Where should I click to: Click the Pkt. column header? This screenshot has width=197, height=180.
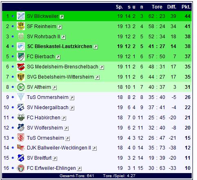pyautogui.click(x=186, y=7)
